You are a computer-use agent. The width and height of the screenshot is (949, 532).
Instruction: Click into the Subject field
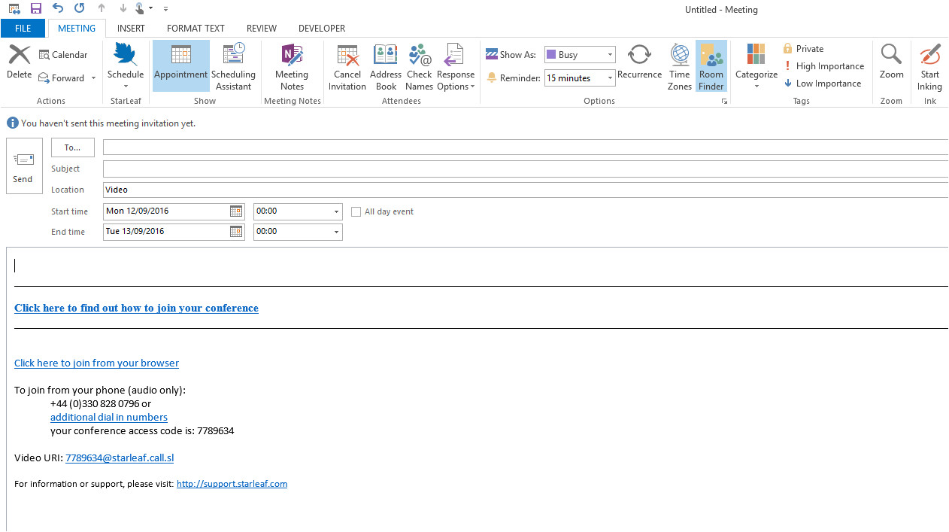coord(525,169)
